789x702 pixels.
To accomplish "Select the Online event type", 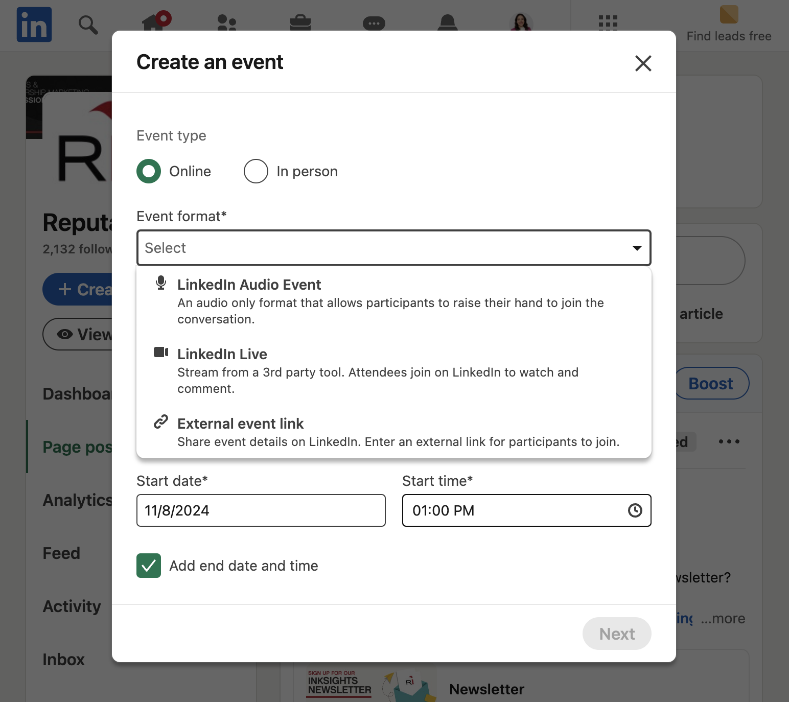I will click(x=149, y=171).
